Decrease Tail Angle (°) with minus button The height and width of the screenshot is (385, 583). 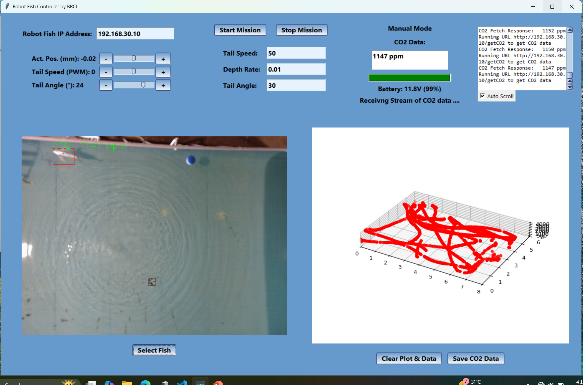(106, 85)
